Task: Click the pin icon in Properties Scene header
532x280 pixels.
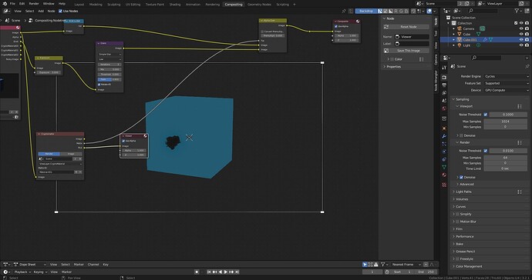Action: click(527, 66)
